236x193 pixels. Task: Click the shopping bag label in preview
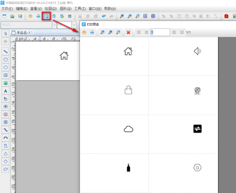(x=128, y=90)
